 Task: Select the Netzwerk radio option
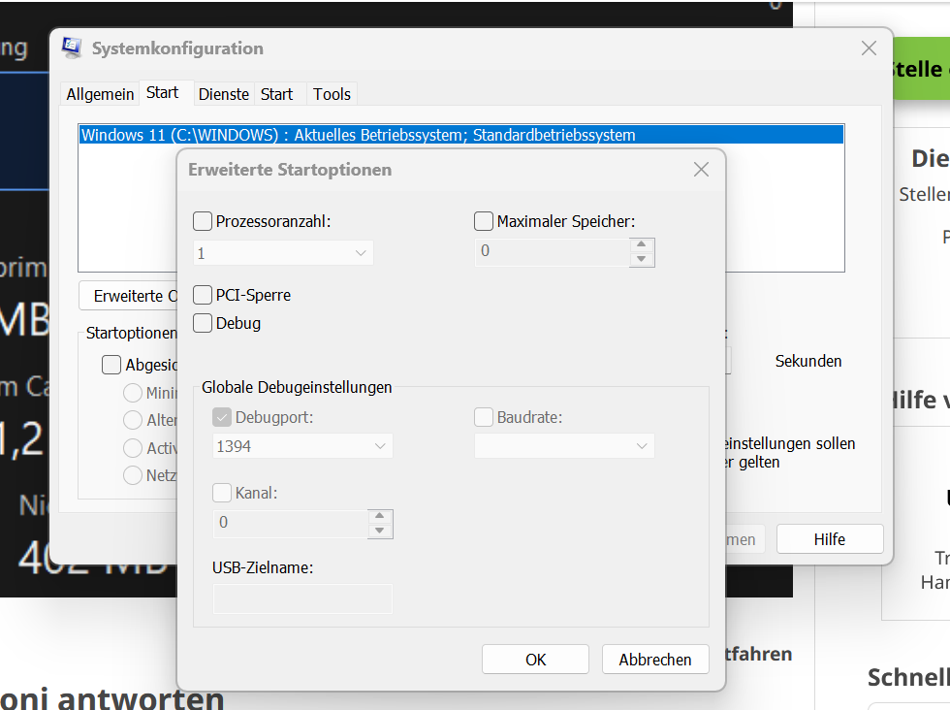pos(133,474)
